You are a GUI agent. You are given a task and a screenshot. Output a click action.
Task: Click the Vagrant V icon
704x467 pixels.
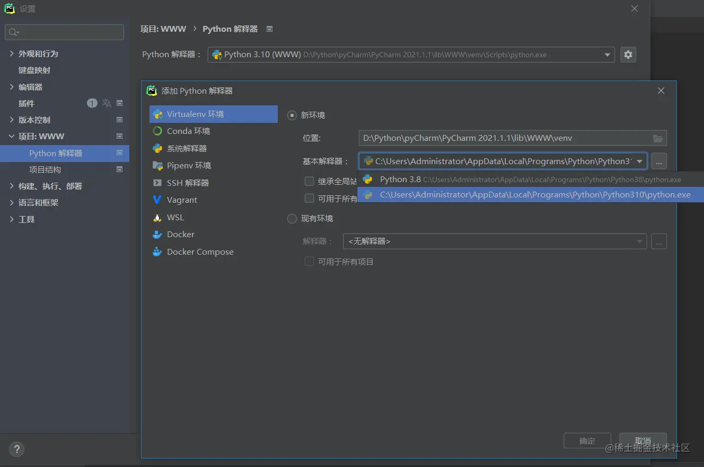point(157,200)
